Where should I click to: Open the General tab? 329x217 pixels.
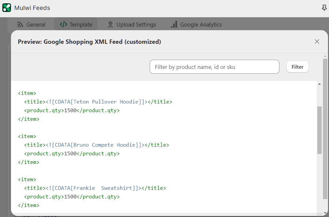coord(31,25)
